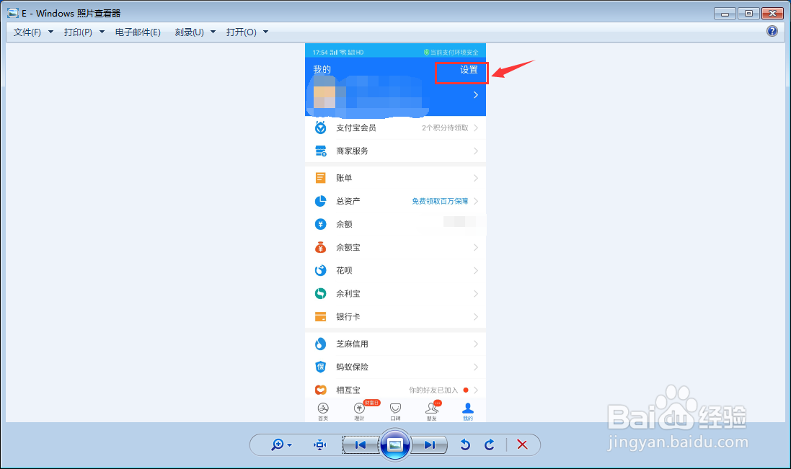Click the 支付宝会员 icon
791x469 pixels.
[x=320, y=128]
